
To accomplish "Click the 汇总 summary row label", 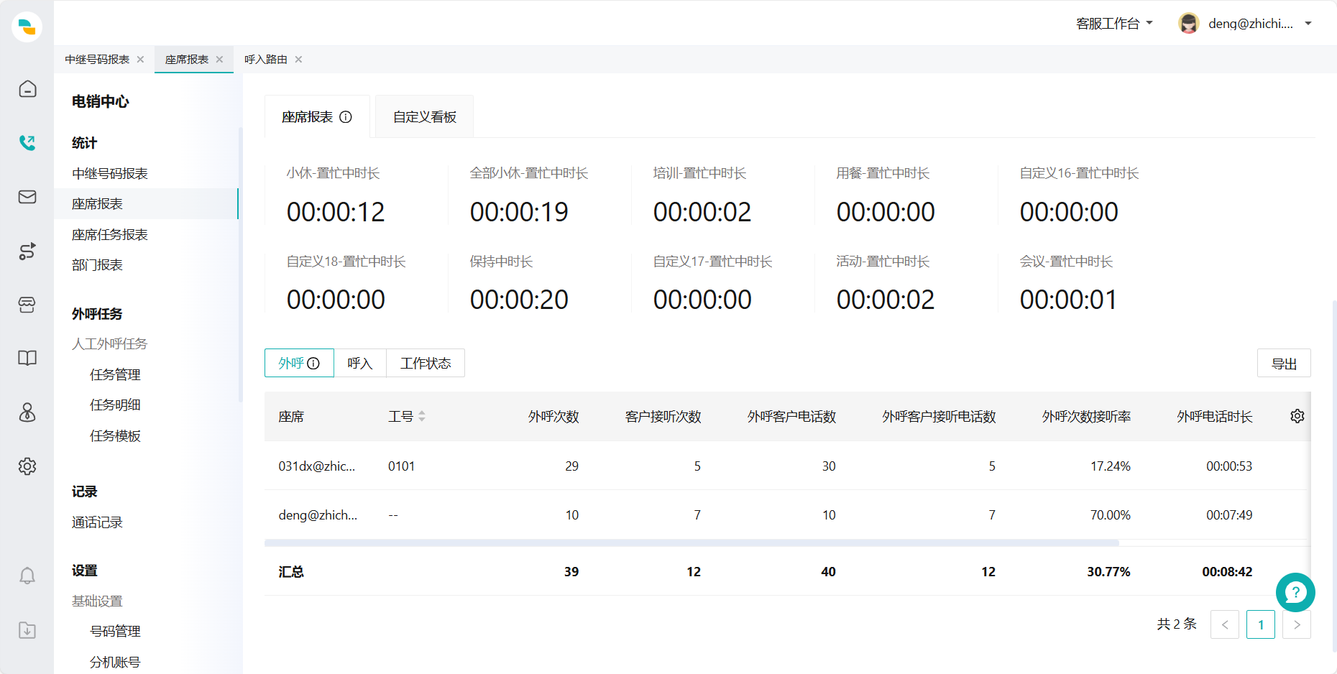I will tap(291, 572).
